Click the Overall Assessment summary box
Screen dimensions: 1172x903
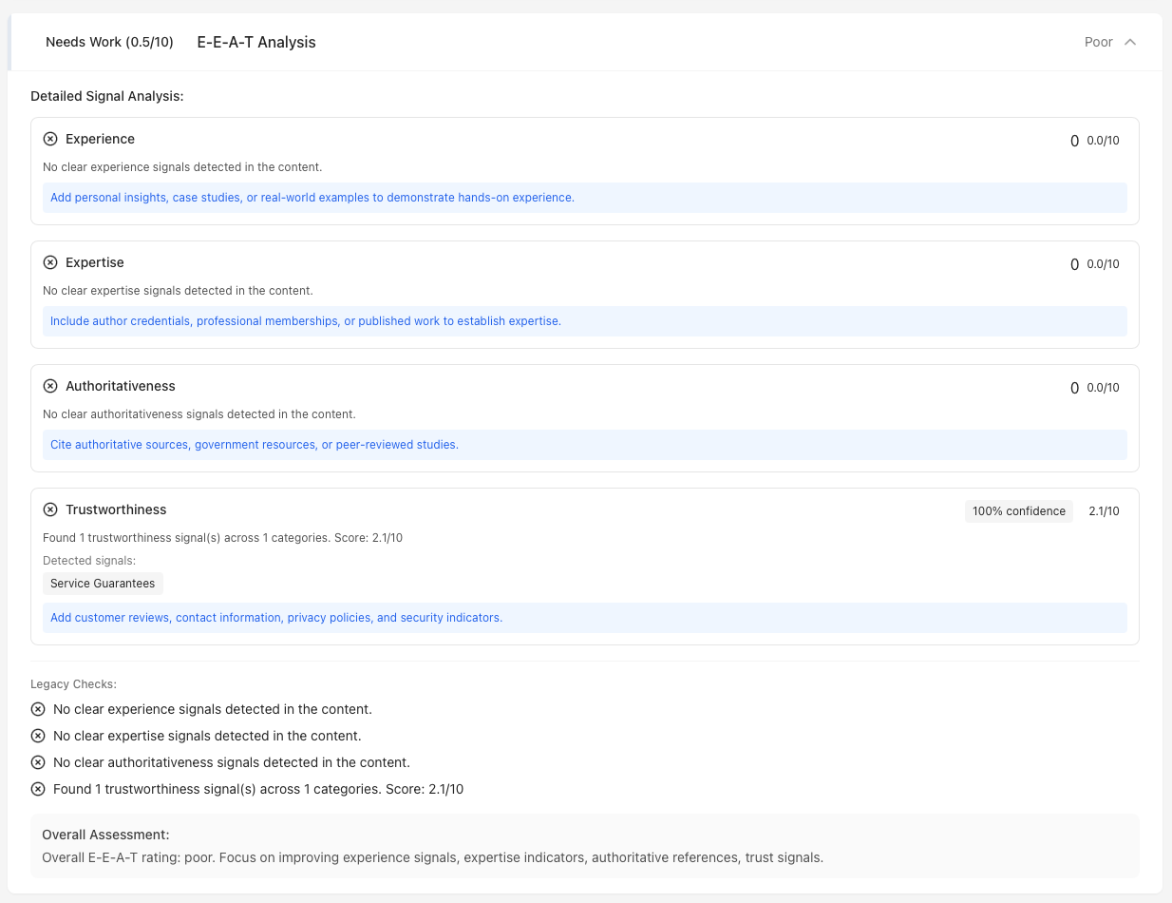tap(584, 846)
